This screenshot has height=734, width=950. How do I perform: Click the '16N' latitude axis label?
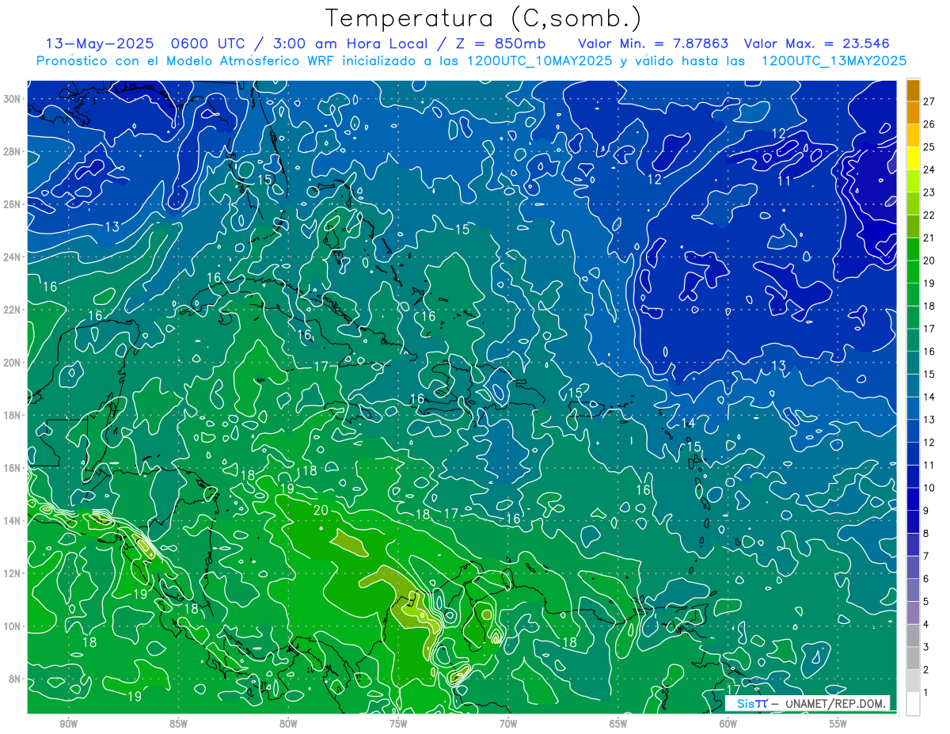coord(13,468)
